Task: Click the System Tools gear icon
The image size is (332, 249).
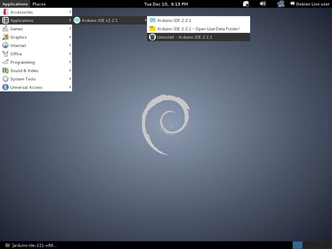Action: 5,79
